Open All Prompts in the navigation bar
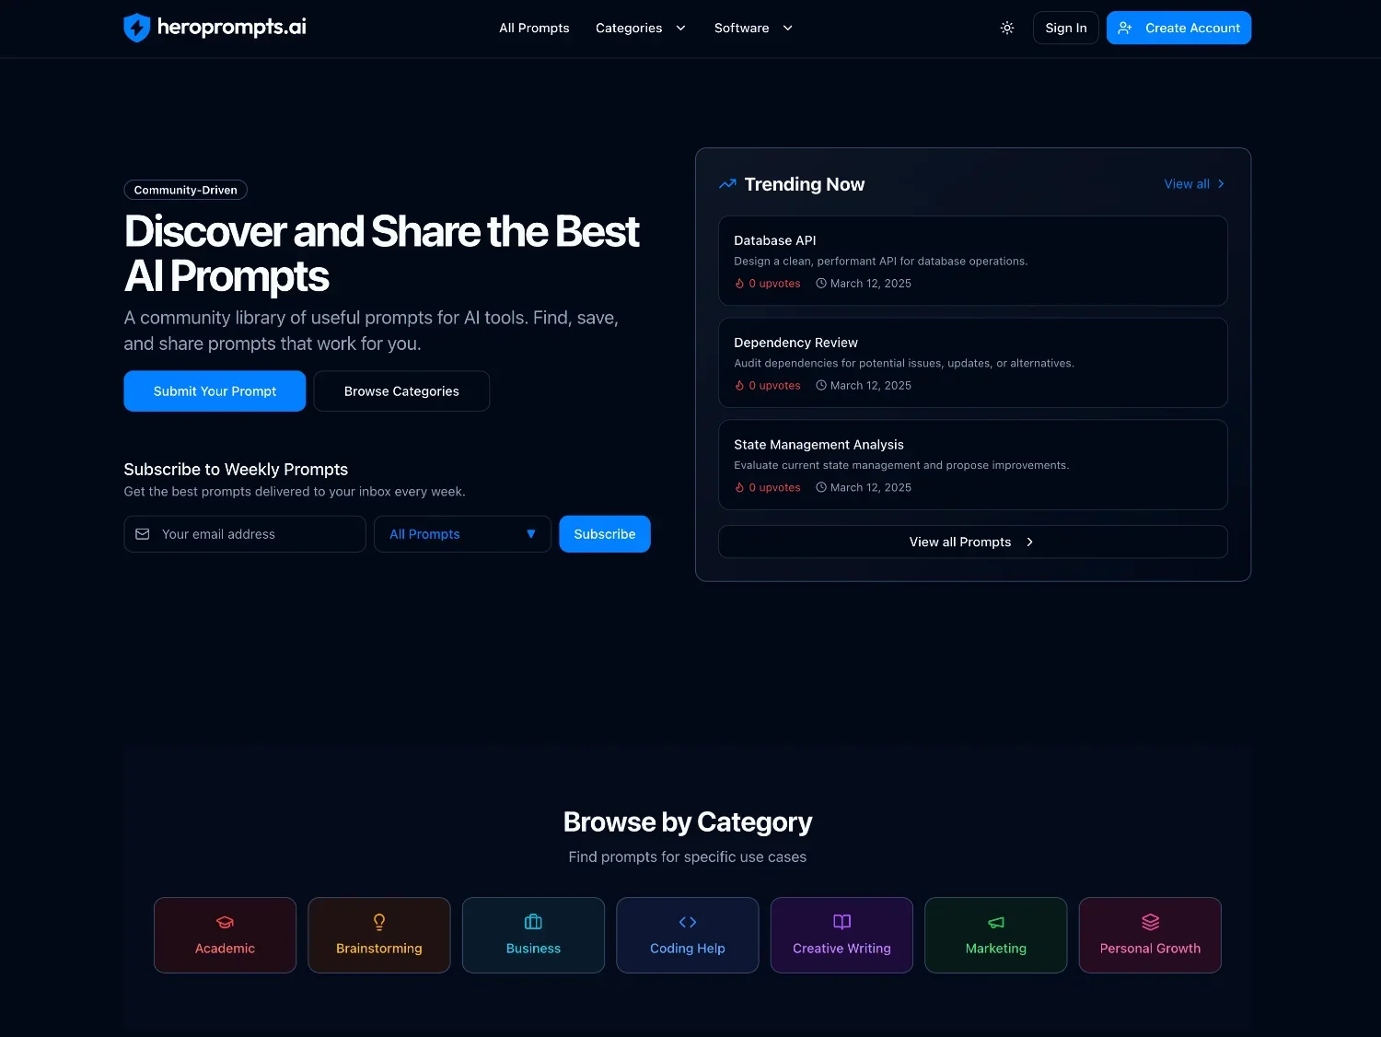The width and height of the screenshot is (1381, 1037). (x=534, y=28)
